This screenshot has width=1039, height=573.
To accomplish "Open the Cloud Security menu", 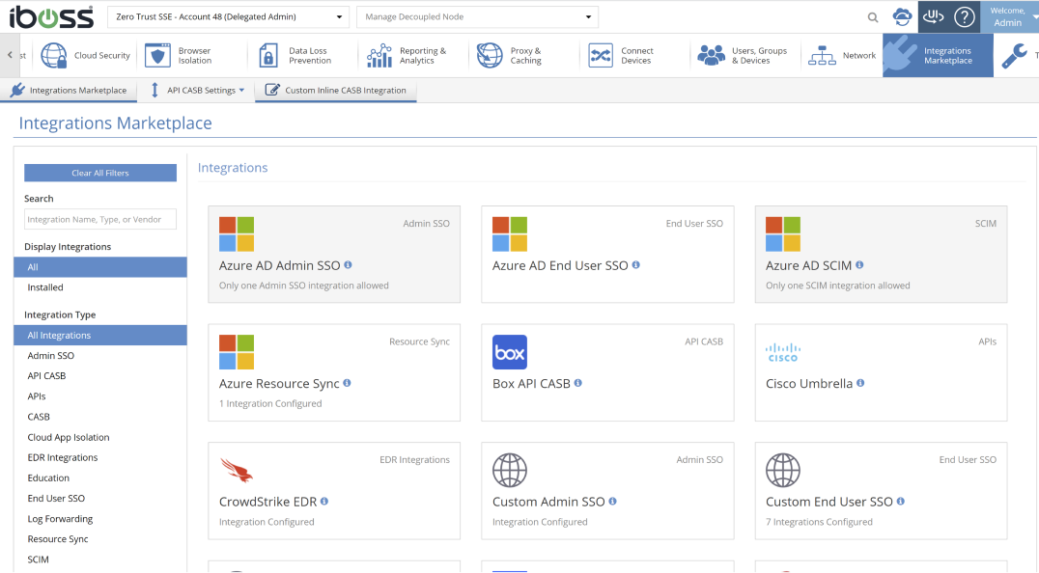I will 86,56.
